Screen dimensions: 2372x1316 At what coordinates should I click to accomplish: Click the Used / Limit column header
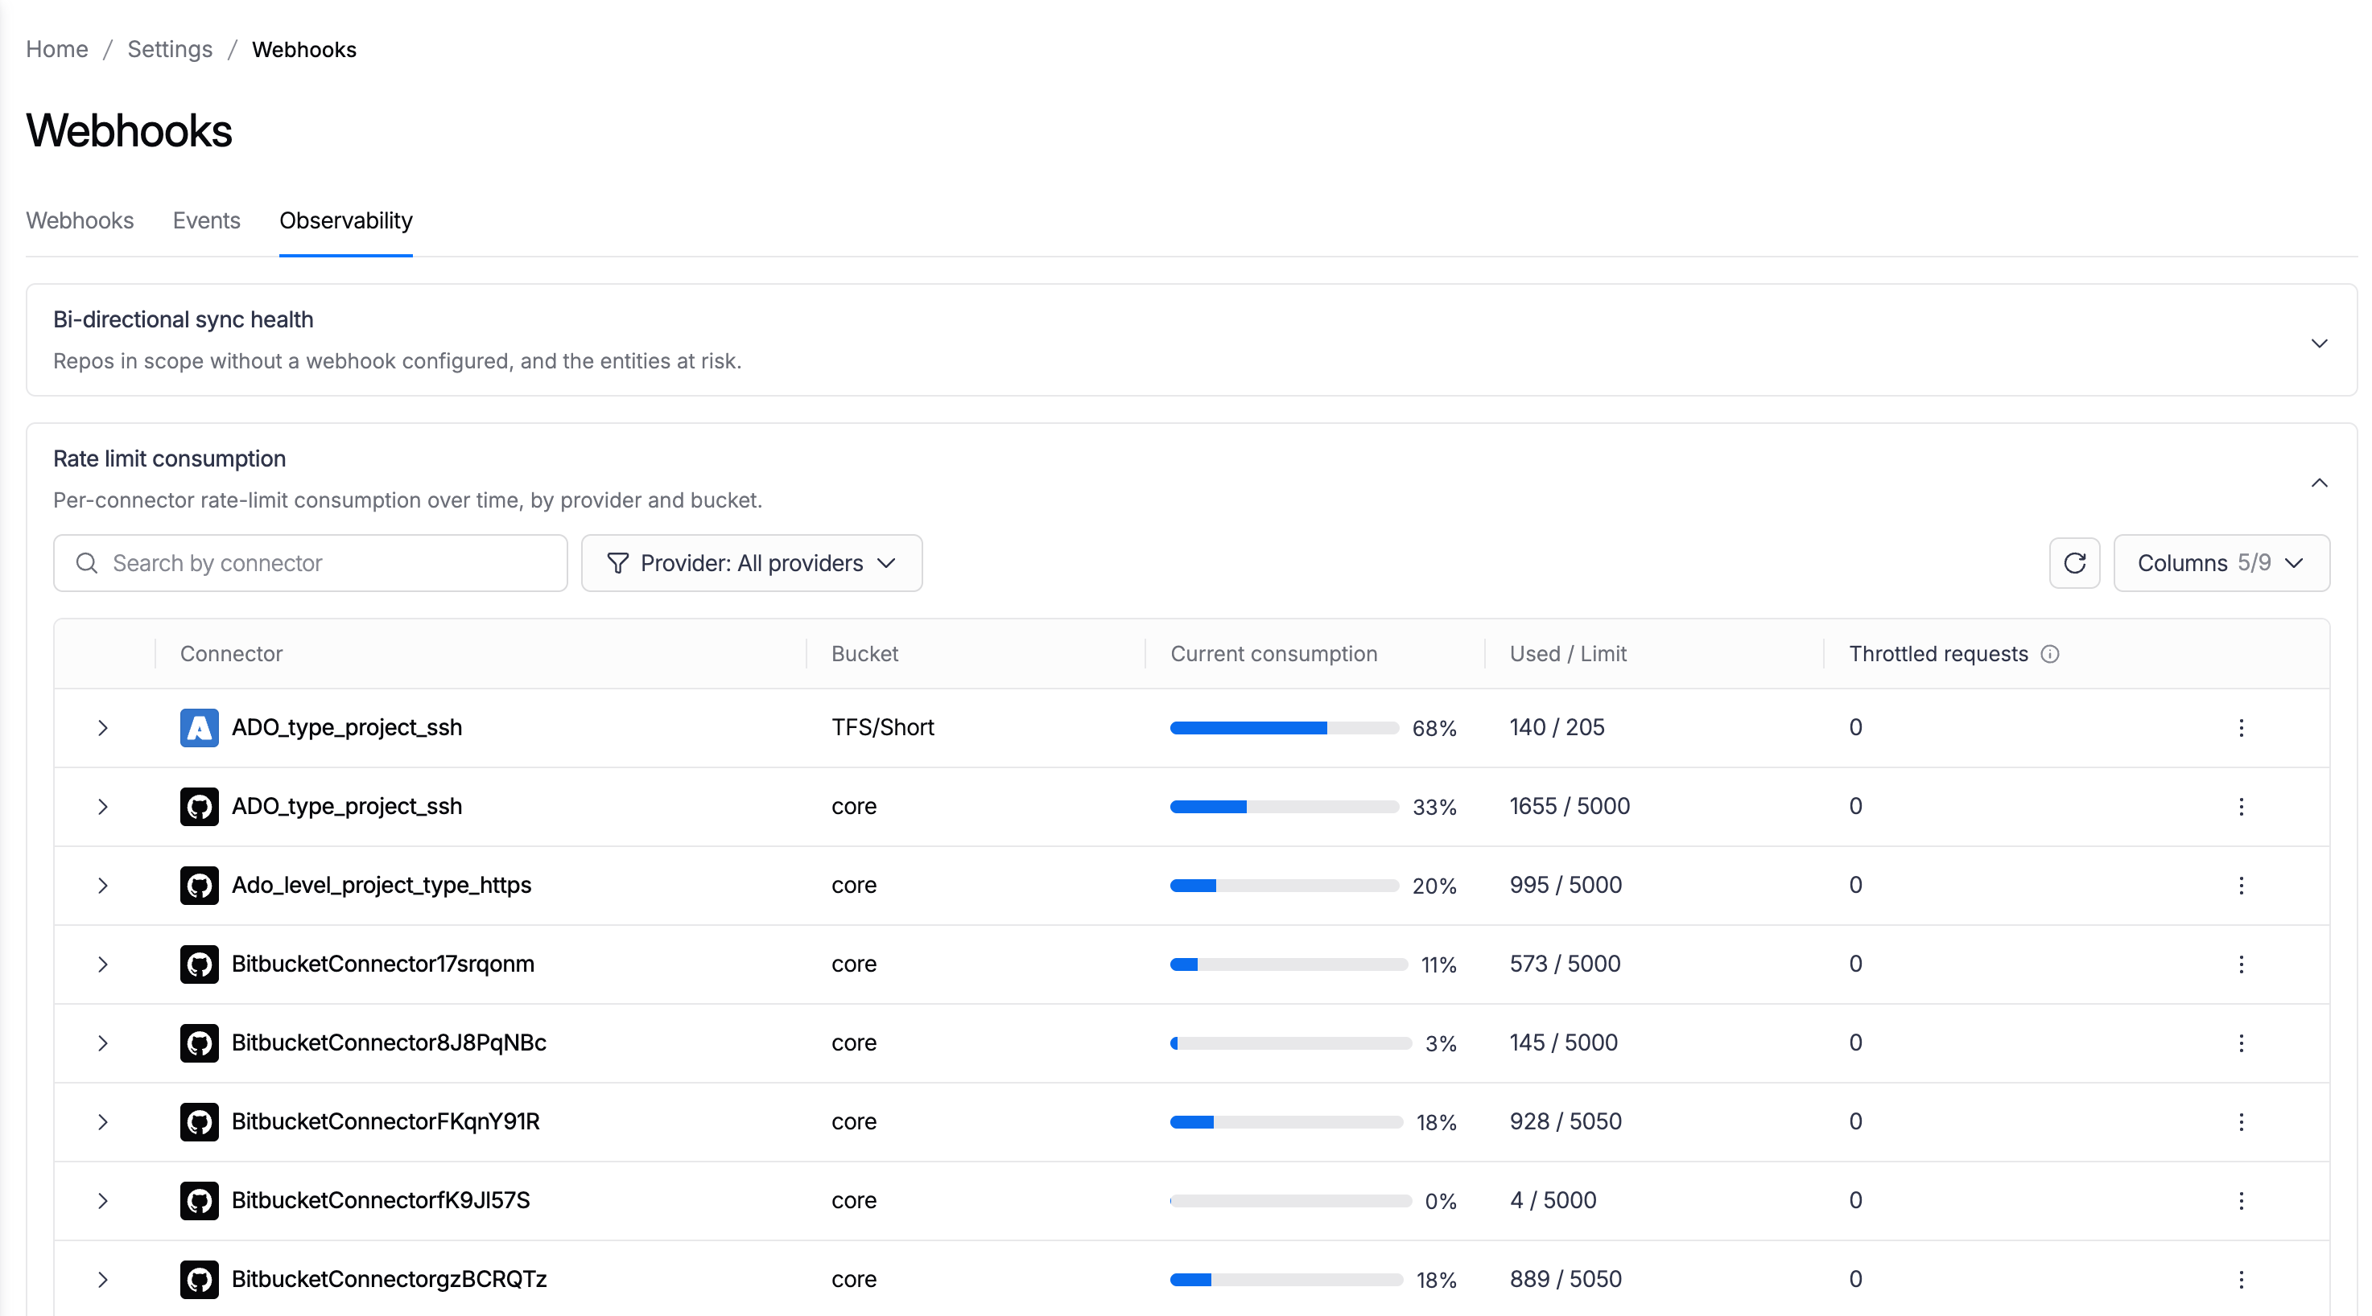[1568, 653]
